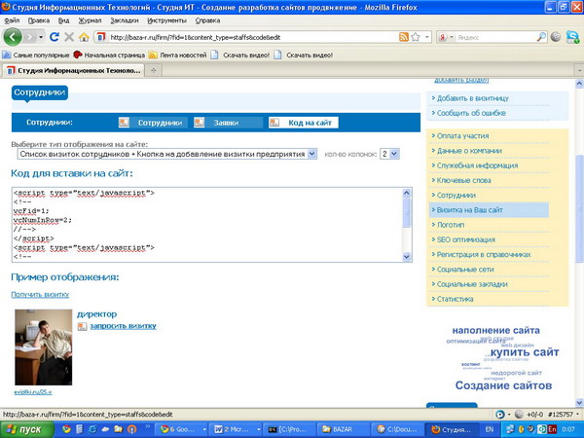584x438 pixels.
Task: Switch to the BAZAR taskbar window
Action: pos(343,429)
